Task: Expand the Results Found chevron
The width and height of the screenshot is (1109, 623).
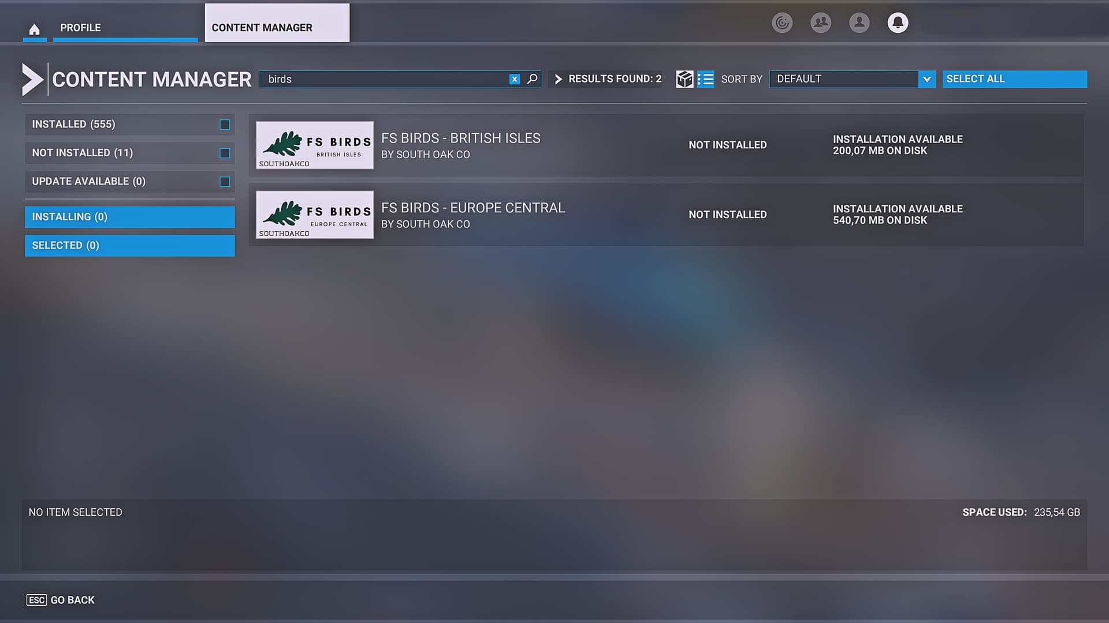Action: [558, 79]
